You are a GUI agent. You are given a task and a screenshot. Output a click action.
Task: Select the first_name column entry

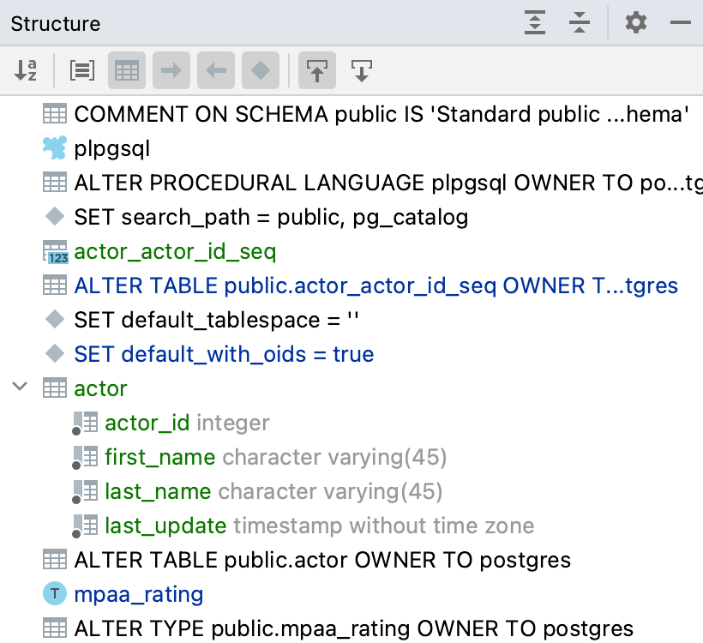(x=159, y=457)
